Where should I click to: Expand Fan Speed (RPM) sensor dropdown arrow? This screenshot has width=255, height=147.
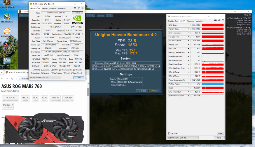point(188,41)
